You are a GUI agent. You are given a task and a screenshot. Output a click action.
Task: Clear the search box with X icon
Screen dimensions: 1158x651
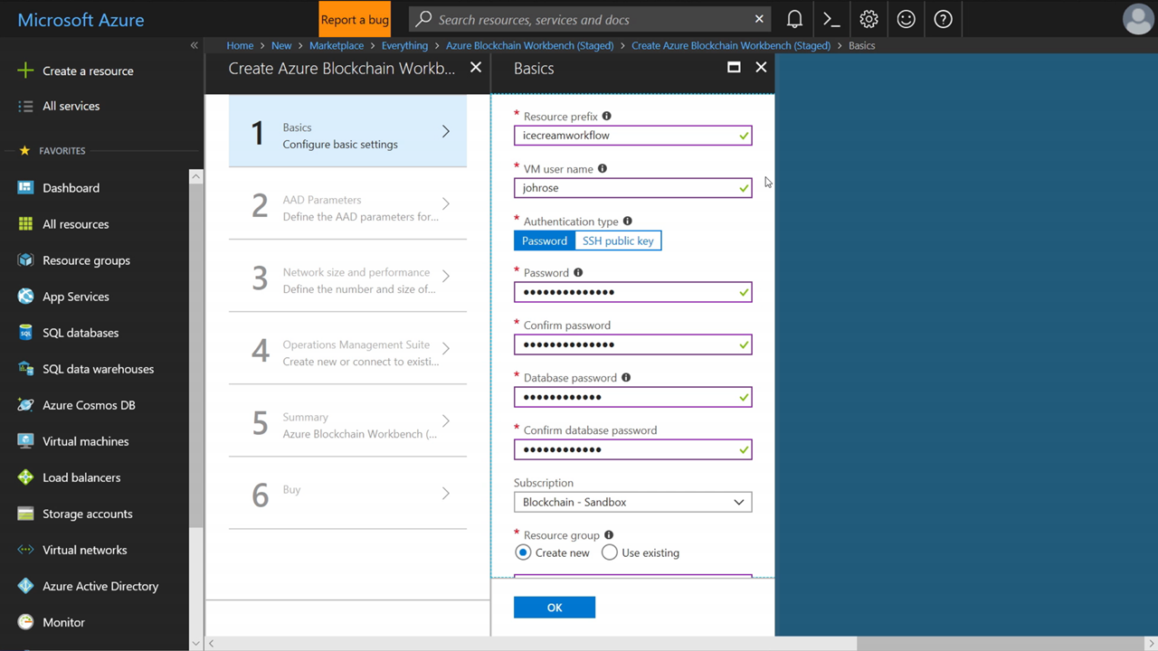tap(759, 19)
